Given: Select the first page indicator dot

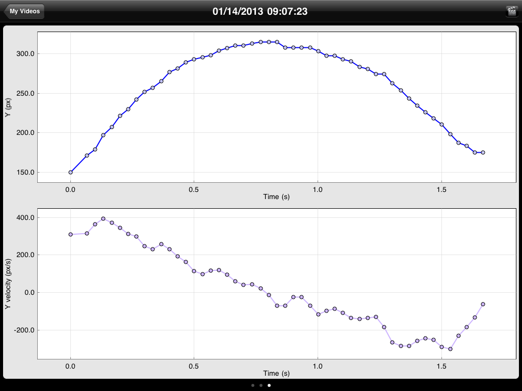Looking at the screenshot, I should [x=253, y=385].
